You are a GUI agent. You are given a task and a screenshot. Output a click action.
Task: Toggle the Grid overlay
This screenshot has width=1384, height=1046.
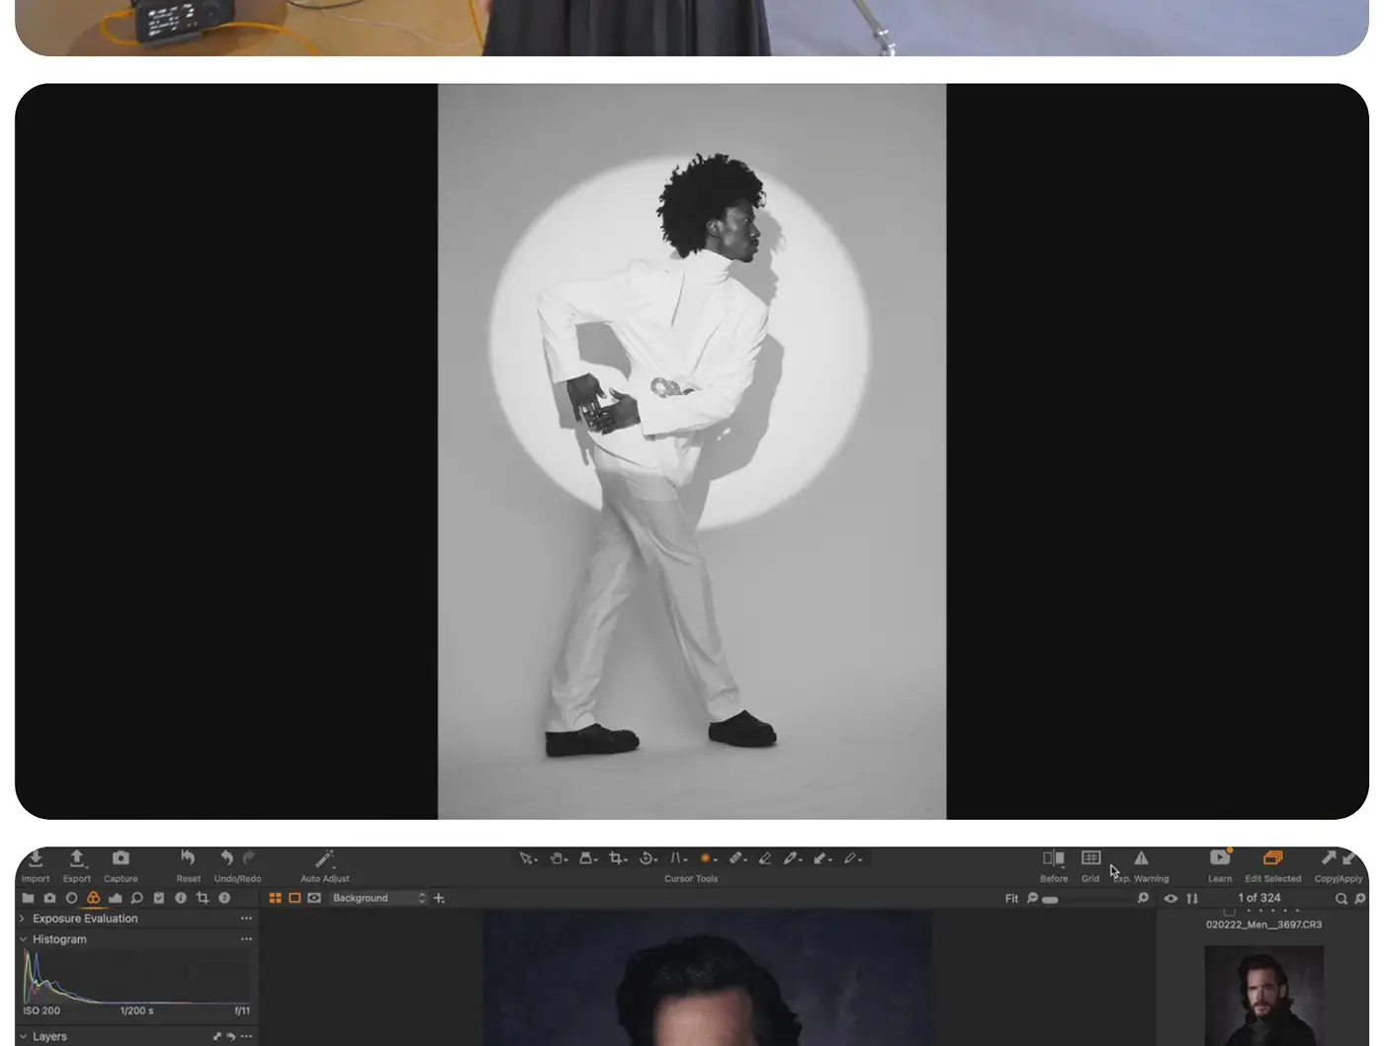point(1090,857)
